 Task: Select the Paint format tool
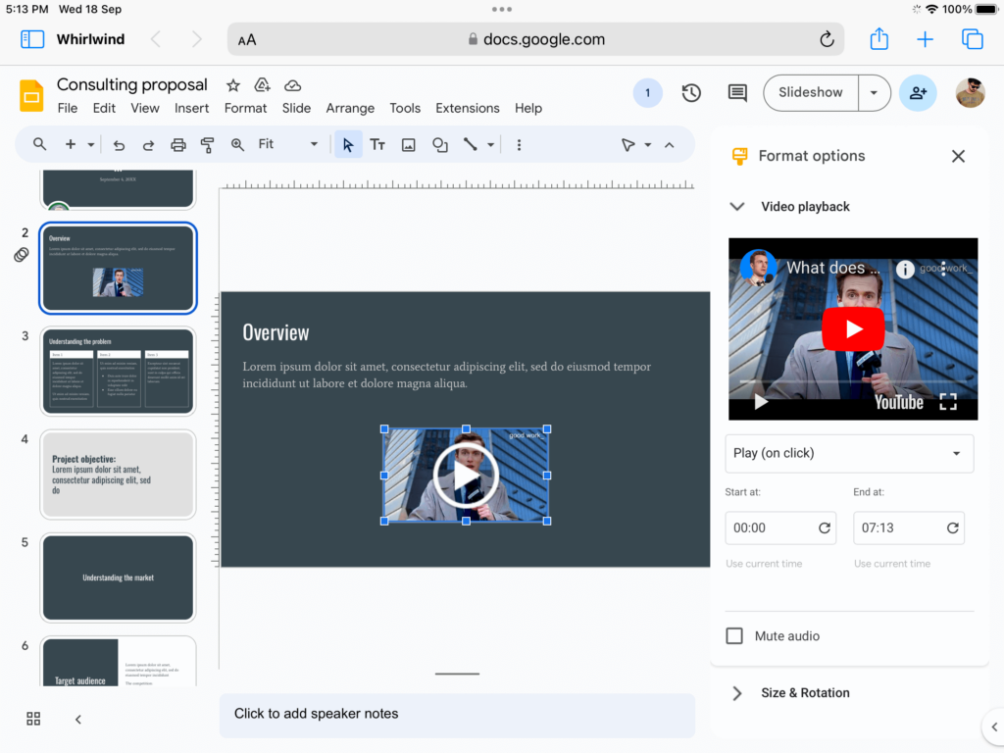207,144
